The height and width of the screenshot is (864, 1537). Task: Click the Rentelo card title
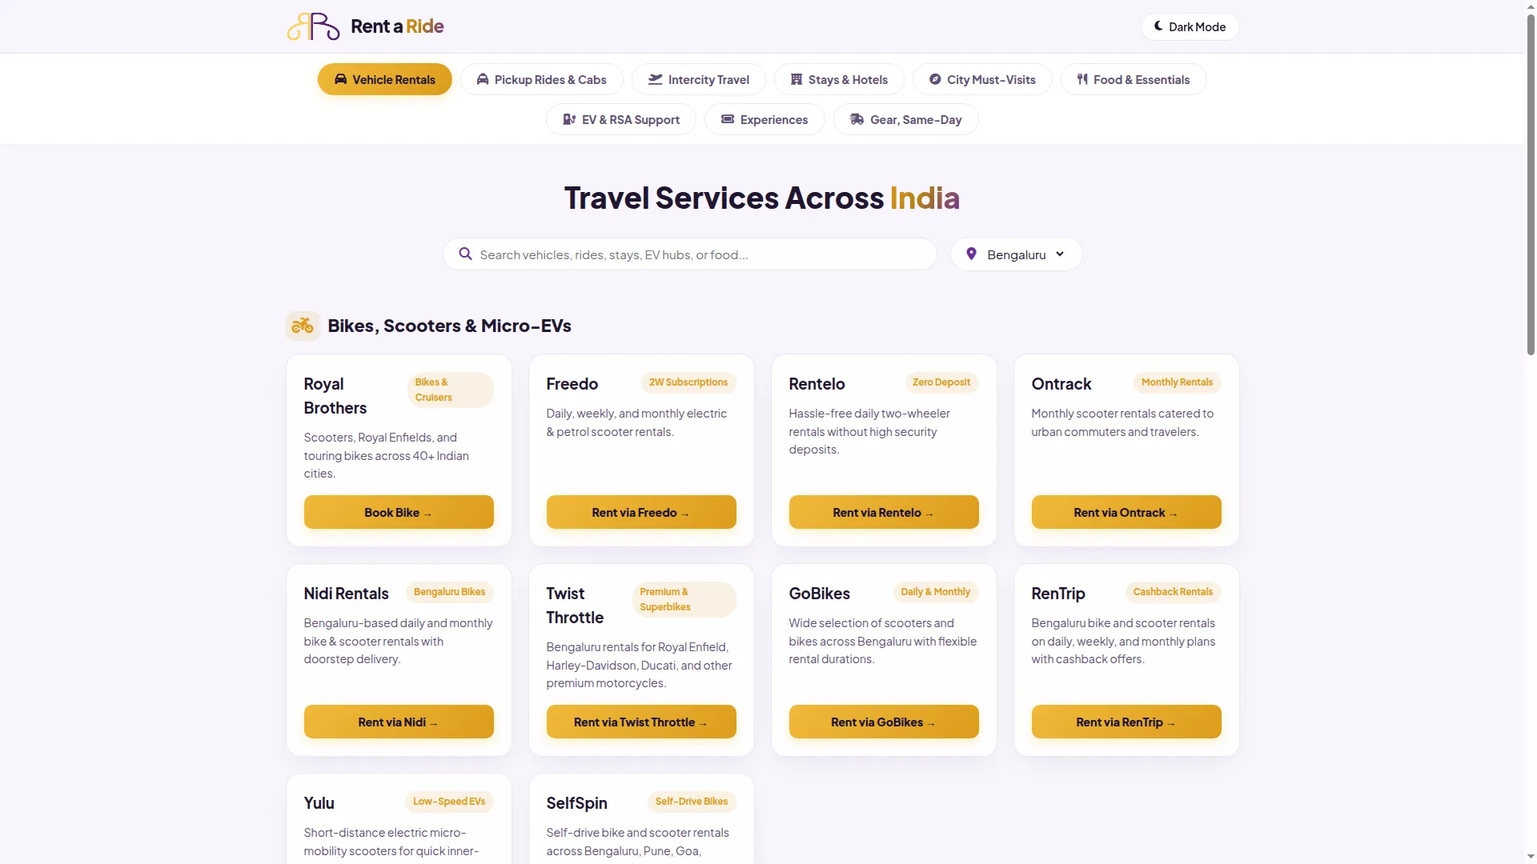pyautogui.click(x=817, y=384)
